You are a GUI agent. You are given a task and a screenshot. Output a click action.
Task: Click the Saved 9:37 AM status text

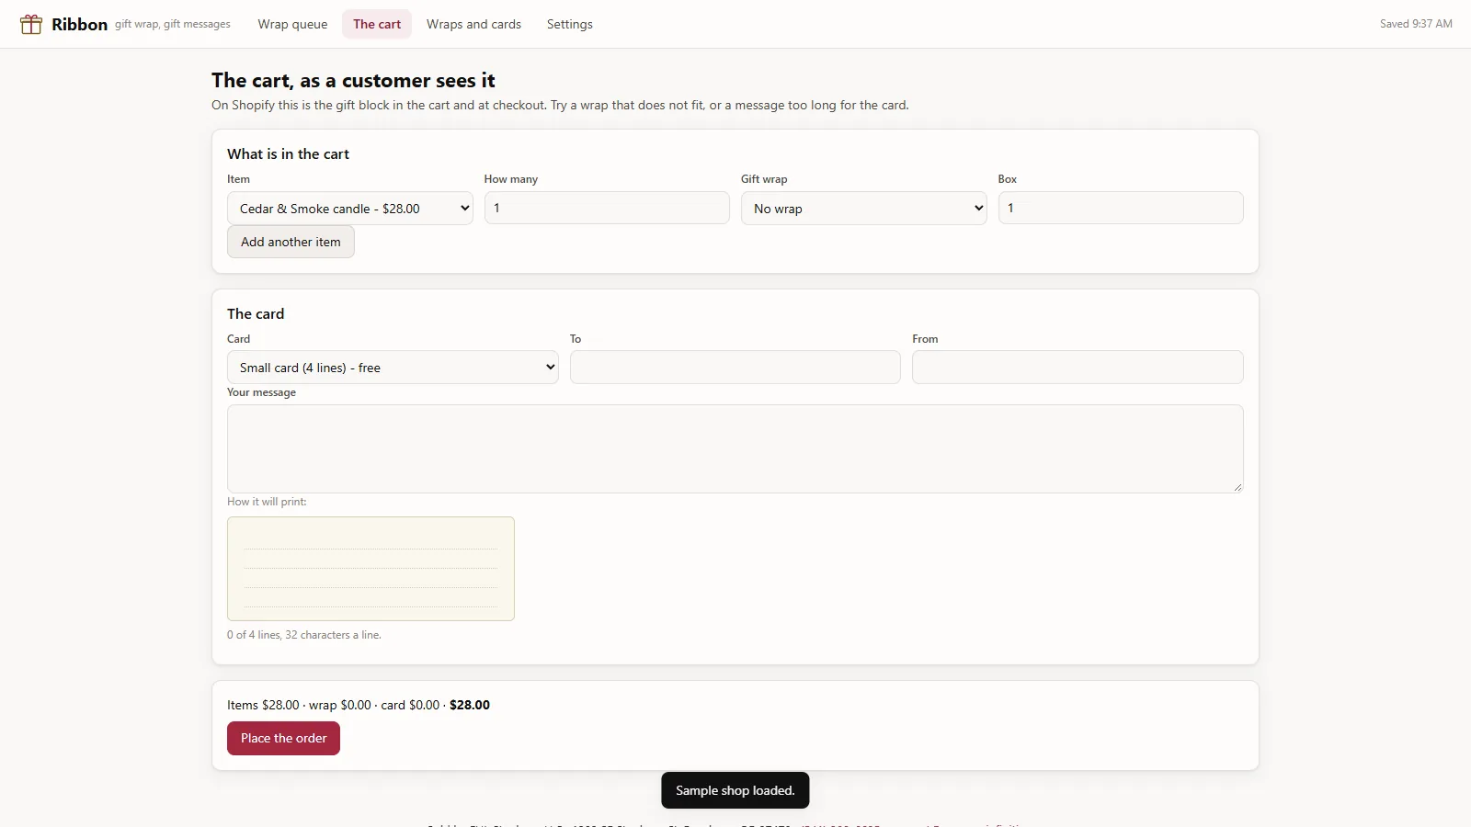click(1416, 24)
